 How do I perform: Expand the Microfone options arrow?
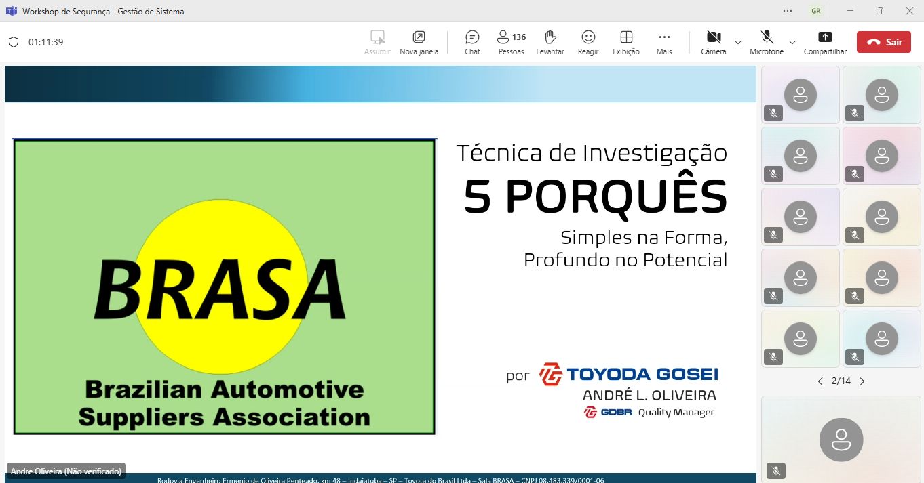[x=792, y=42]
